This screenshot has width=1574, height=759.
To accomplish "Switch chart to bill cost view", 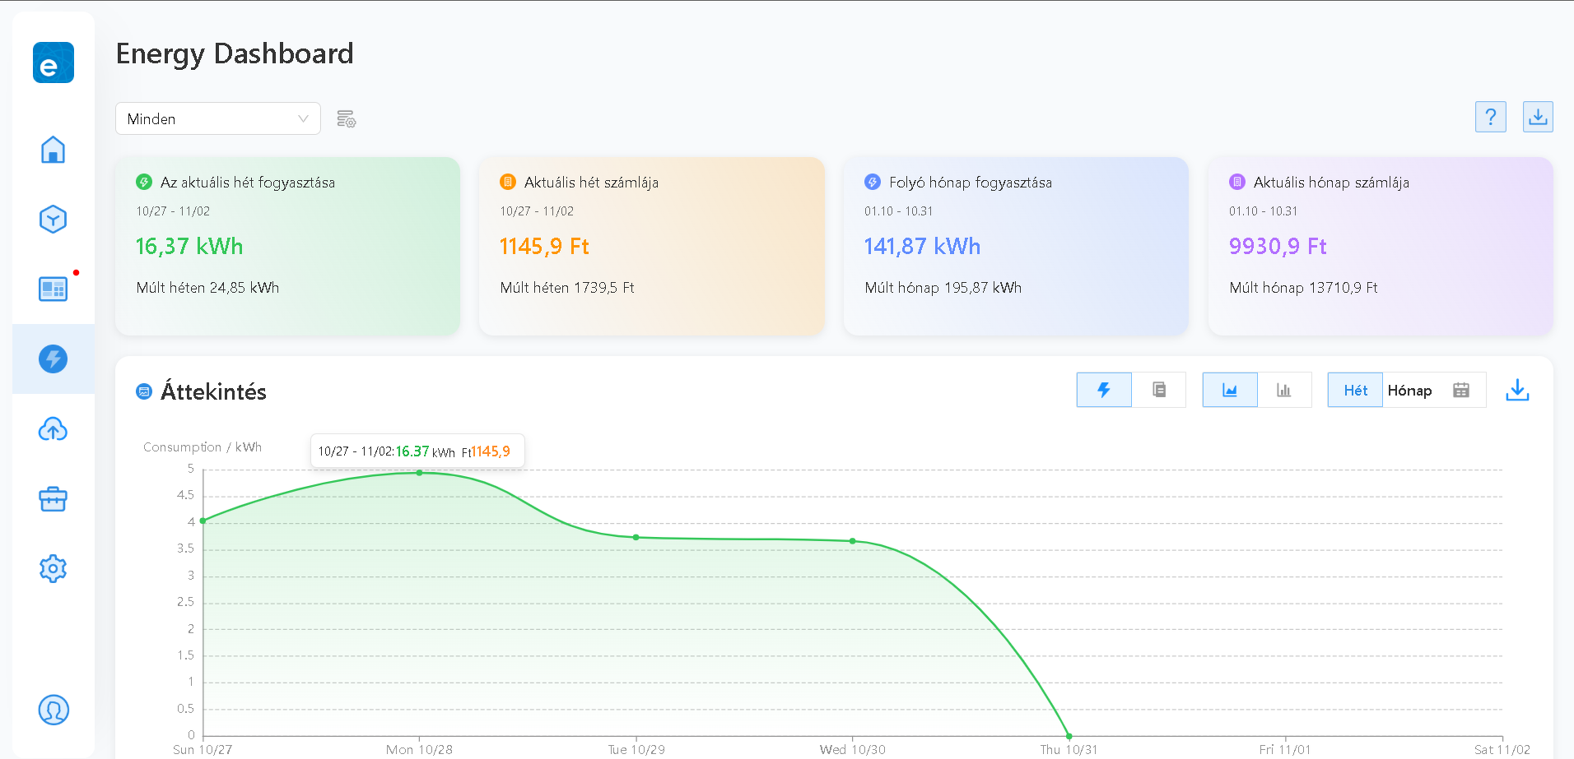I will (1158, 390).
